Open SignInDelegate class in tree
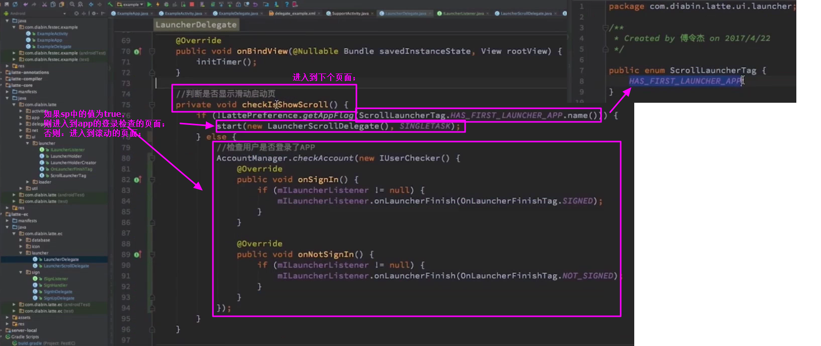The width and height of the screenshot is (821, 346). point(58,292)
